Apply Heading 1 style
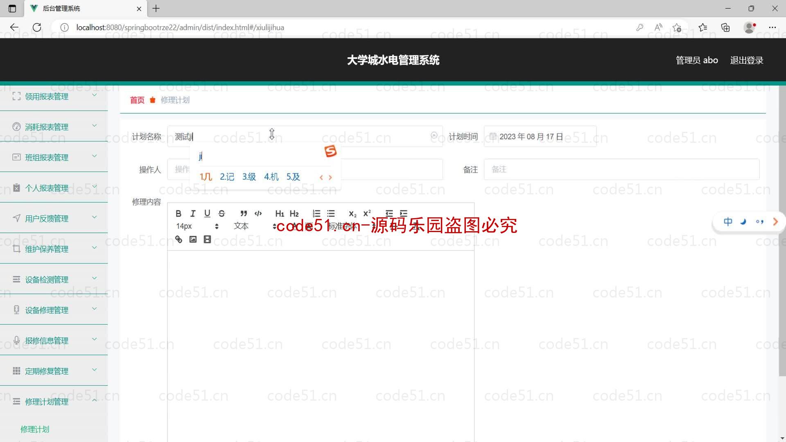Image resolution: width=786 pixels, height=442 pixels. [x=280, y=213]
